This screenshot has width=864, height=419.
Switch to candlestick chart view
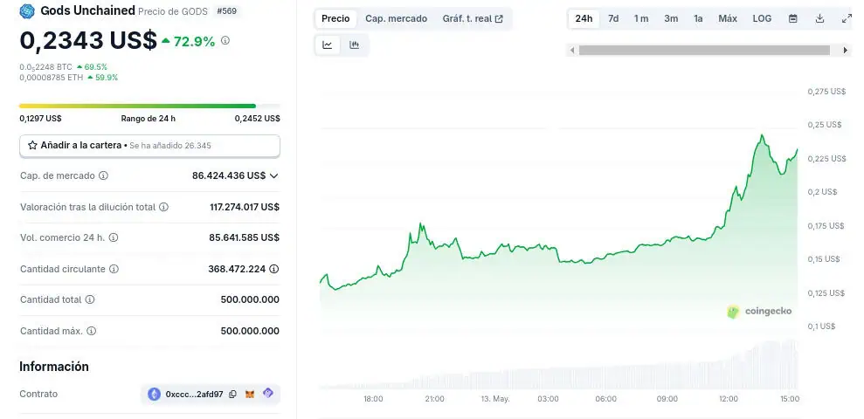pos(355,45)
